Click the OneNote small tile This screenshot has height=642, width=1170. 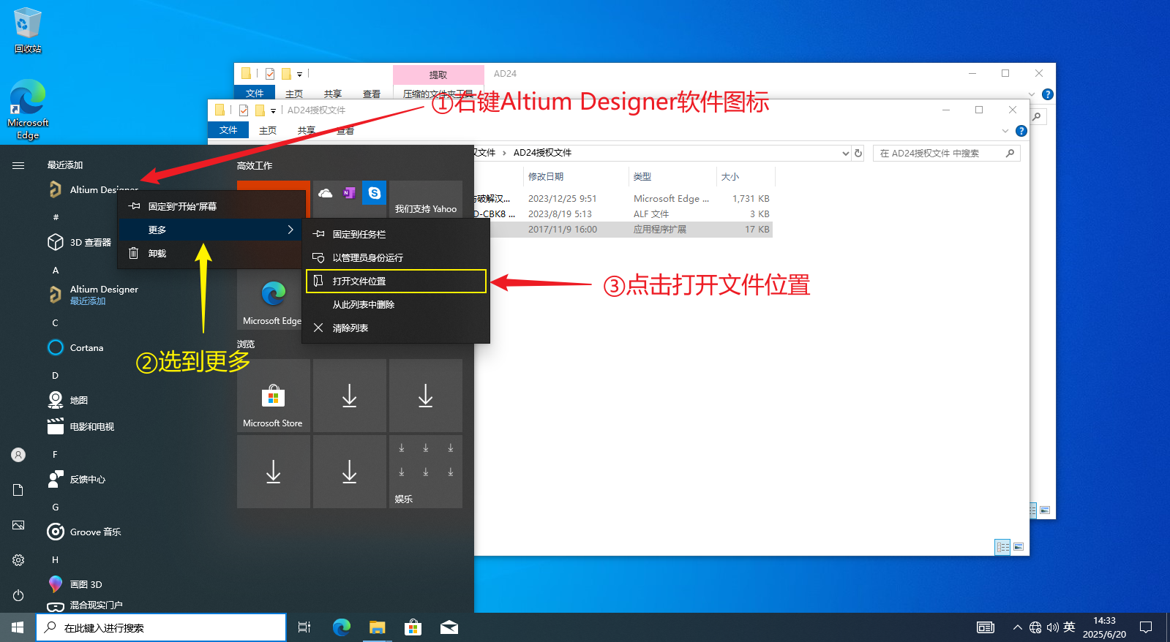(350, 193)
